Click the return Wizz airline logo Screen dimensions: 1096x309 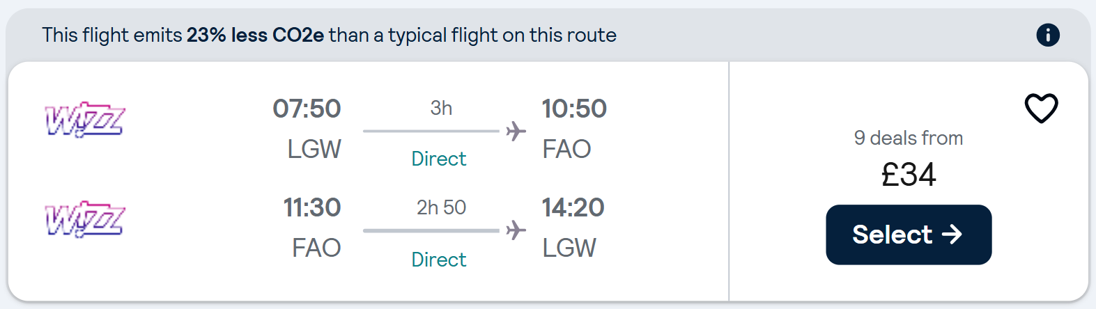[84, 219]
